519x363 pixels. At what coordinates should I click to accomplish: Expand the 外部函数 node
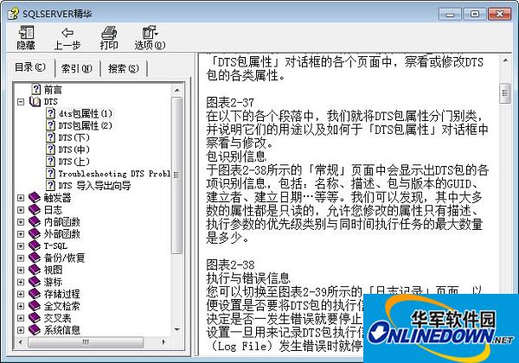[21, 234]
